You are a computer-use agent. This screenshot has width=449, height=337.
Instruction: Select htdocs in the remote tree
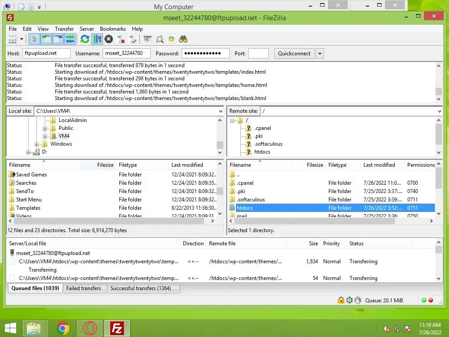click(x=262, y=152)
